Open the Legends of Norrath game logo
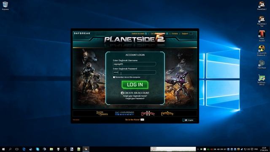This screenshot has width=270, height=152. 102,114
